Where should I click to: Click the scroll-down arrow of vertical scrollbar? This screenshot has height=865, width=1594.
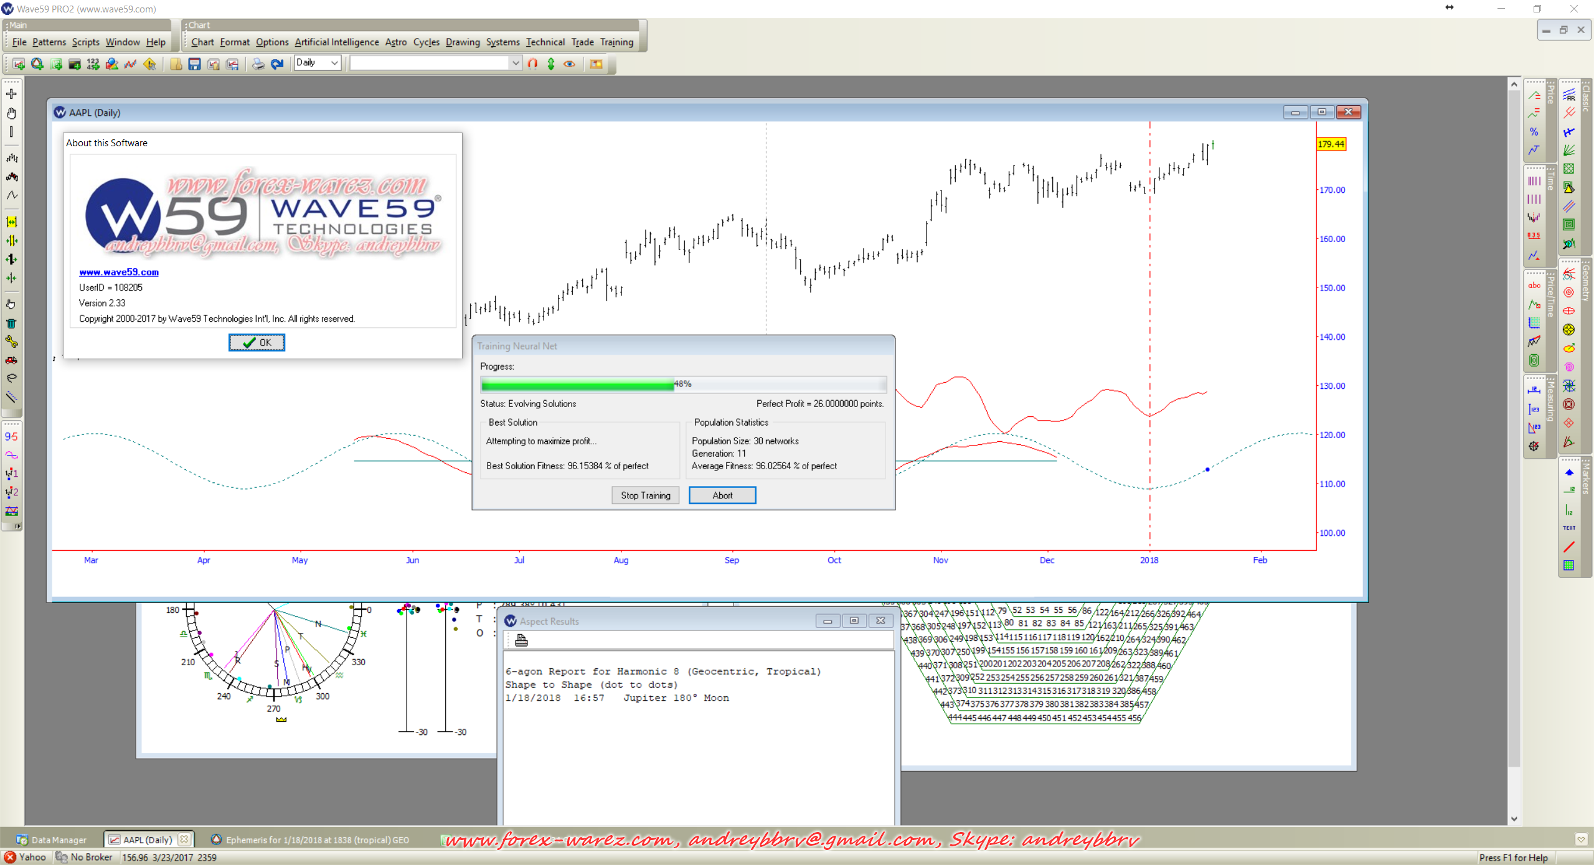1514,819
